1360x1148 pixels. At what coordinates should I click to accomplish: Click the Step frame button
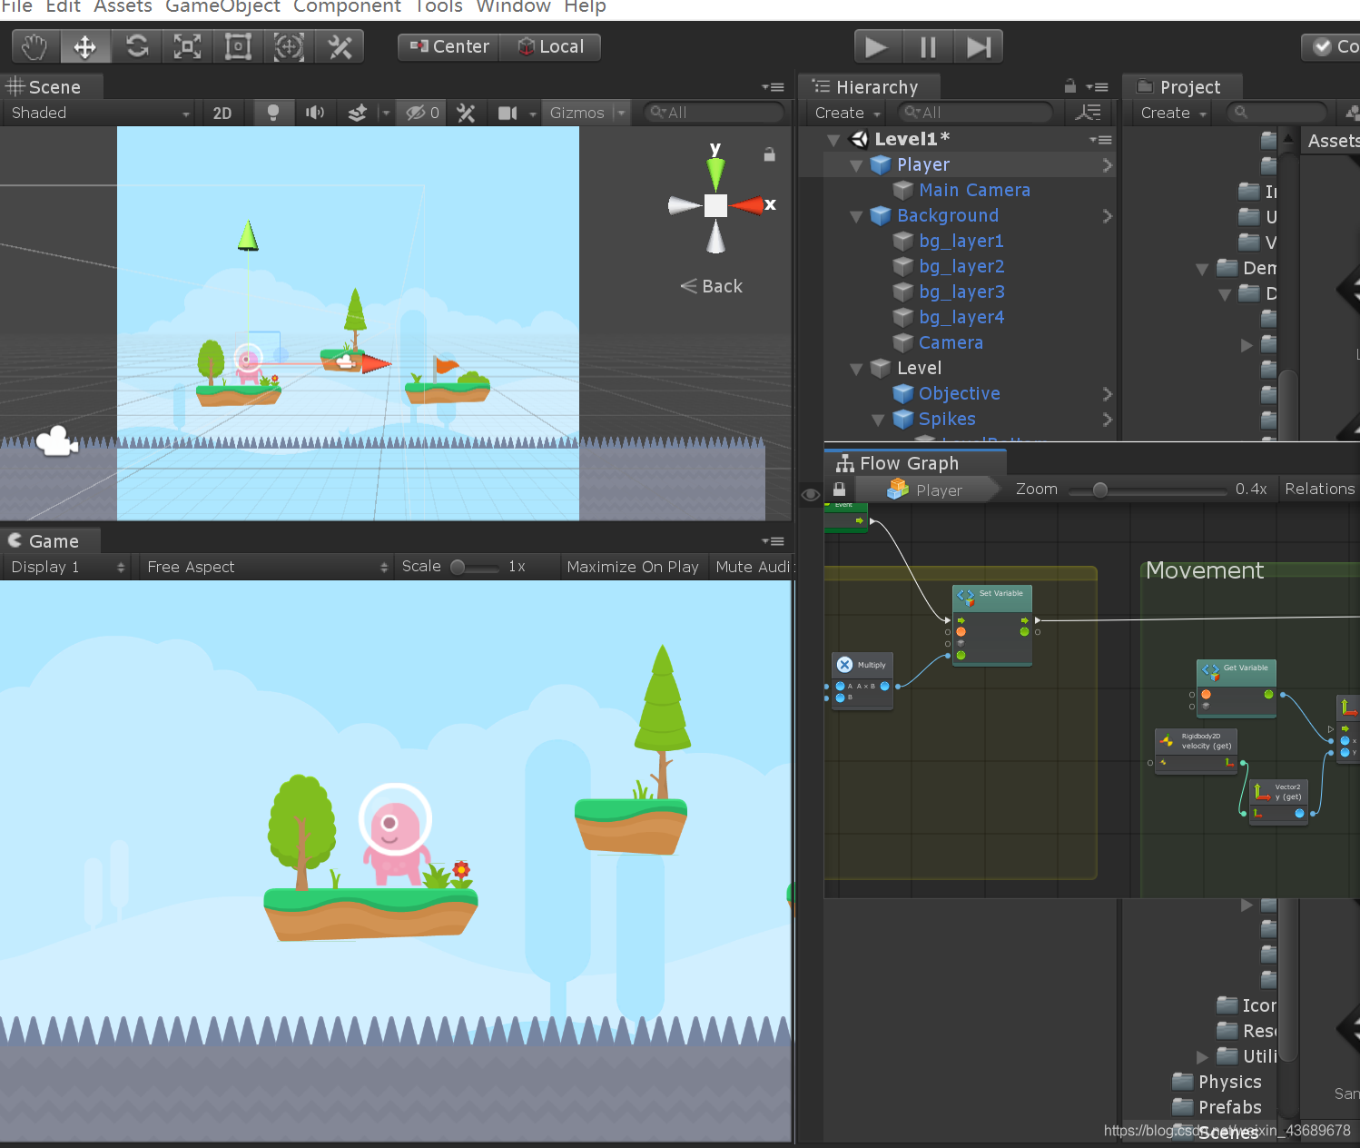[978, 46]
